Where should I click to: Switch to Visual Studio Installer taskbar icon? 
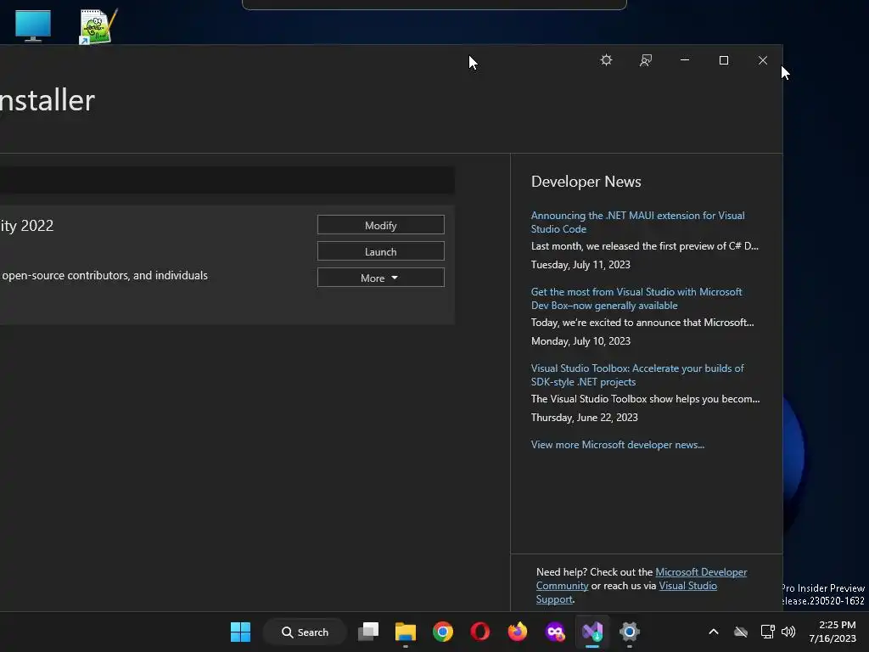coord(591,632)
